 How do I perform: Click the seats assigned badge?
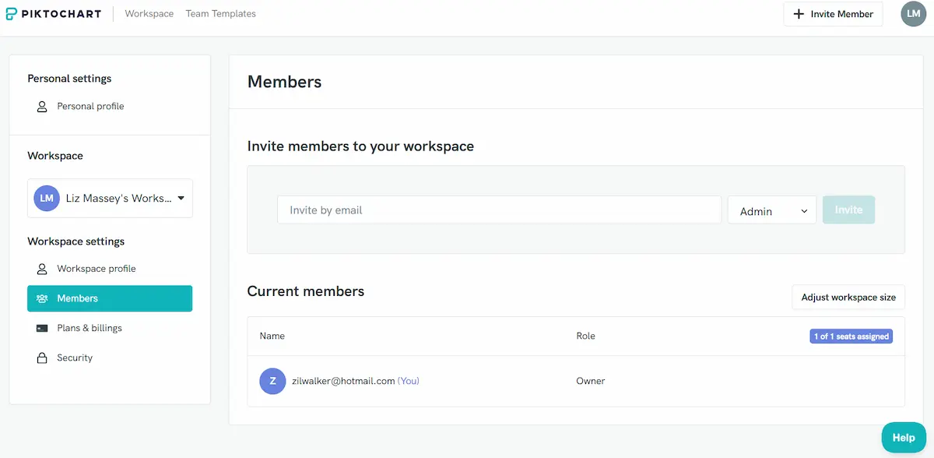851,336
